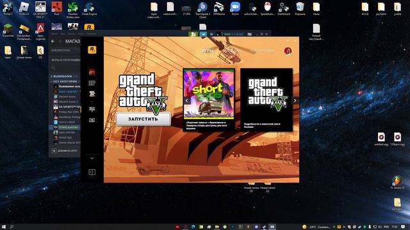Click the БИБЛИОТЕКА header in Steam
Screen dimensions: 410x230
(61, 50)
